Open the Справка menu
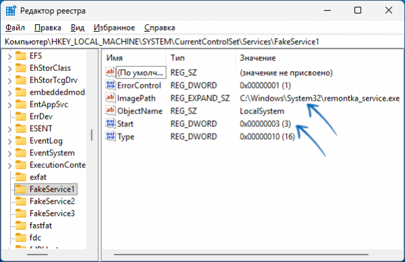 click(x=159, y=28)
